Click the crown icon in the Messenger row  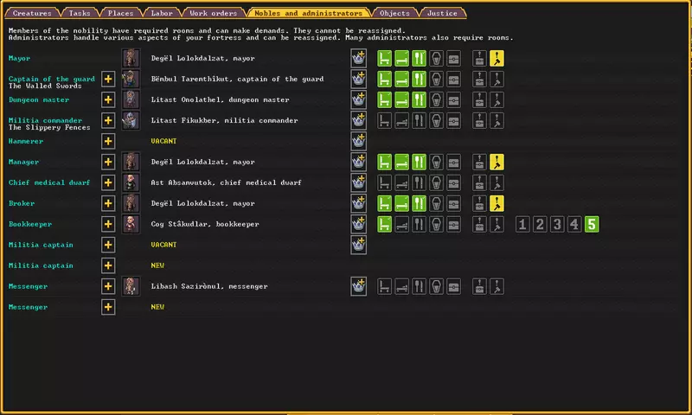(x=358, y=286)
